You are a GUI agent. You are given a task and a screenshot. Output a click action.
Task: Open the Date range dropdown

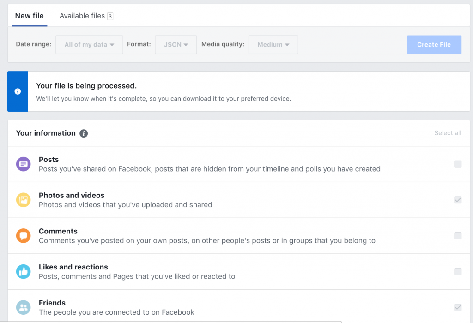89,45
